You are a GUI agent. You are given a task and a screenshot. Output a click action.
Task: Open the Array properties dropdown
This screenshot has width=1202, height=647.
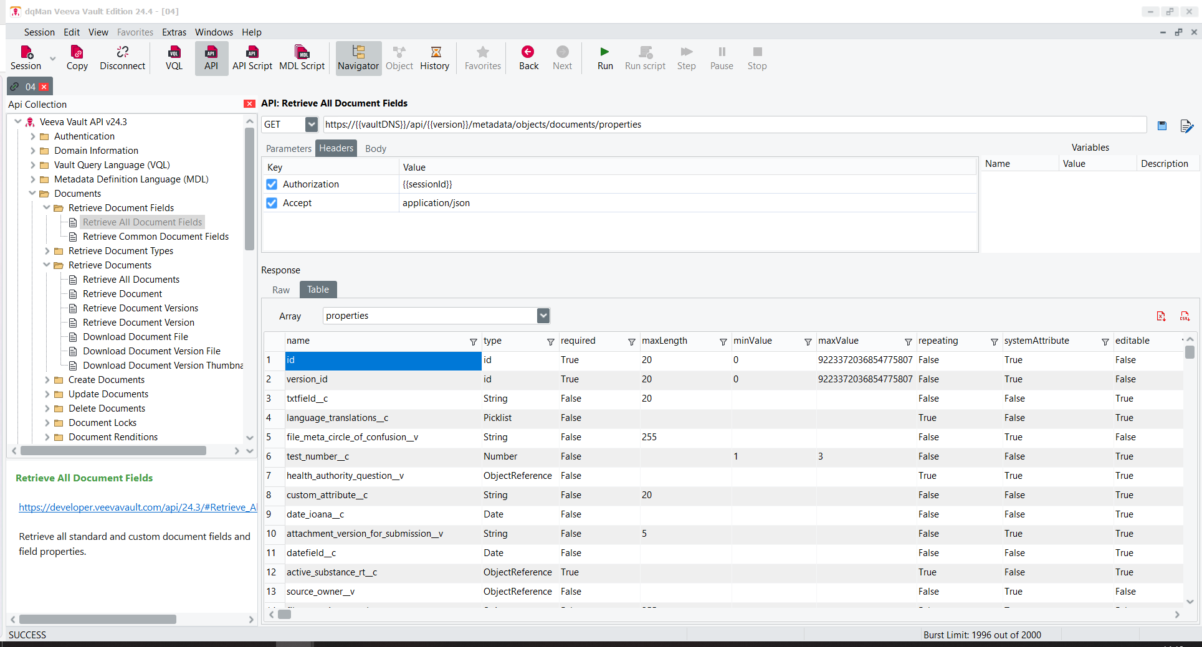pos(543,316)
